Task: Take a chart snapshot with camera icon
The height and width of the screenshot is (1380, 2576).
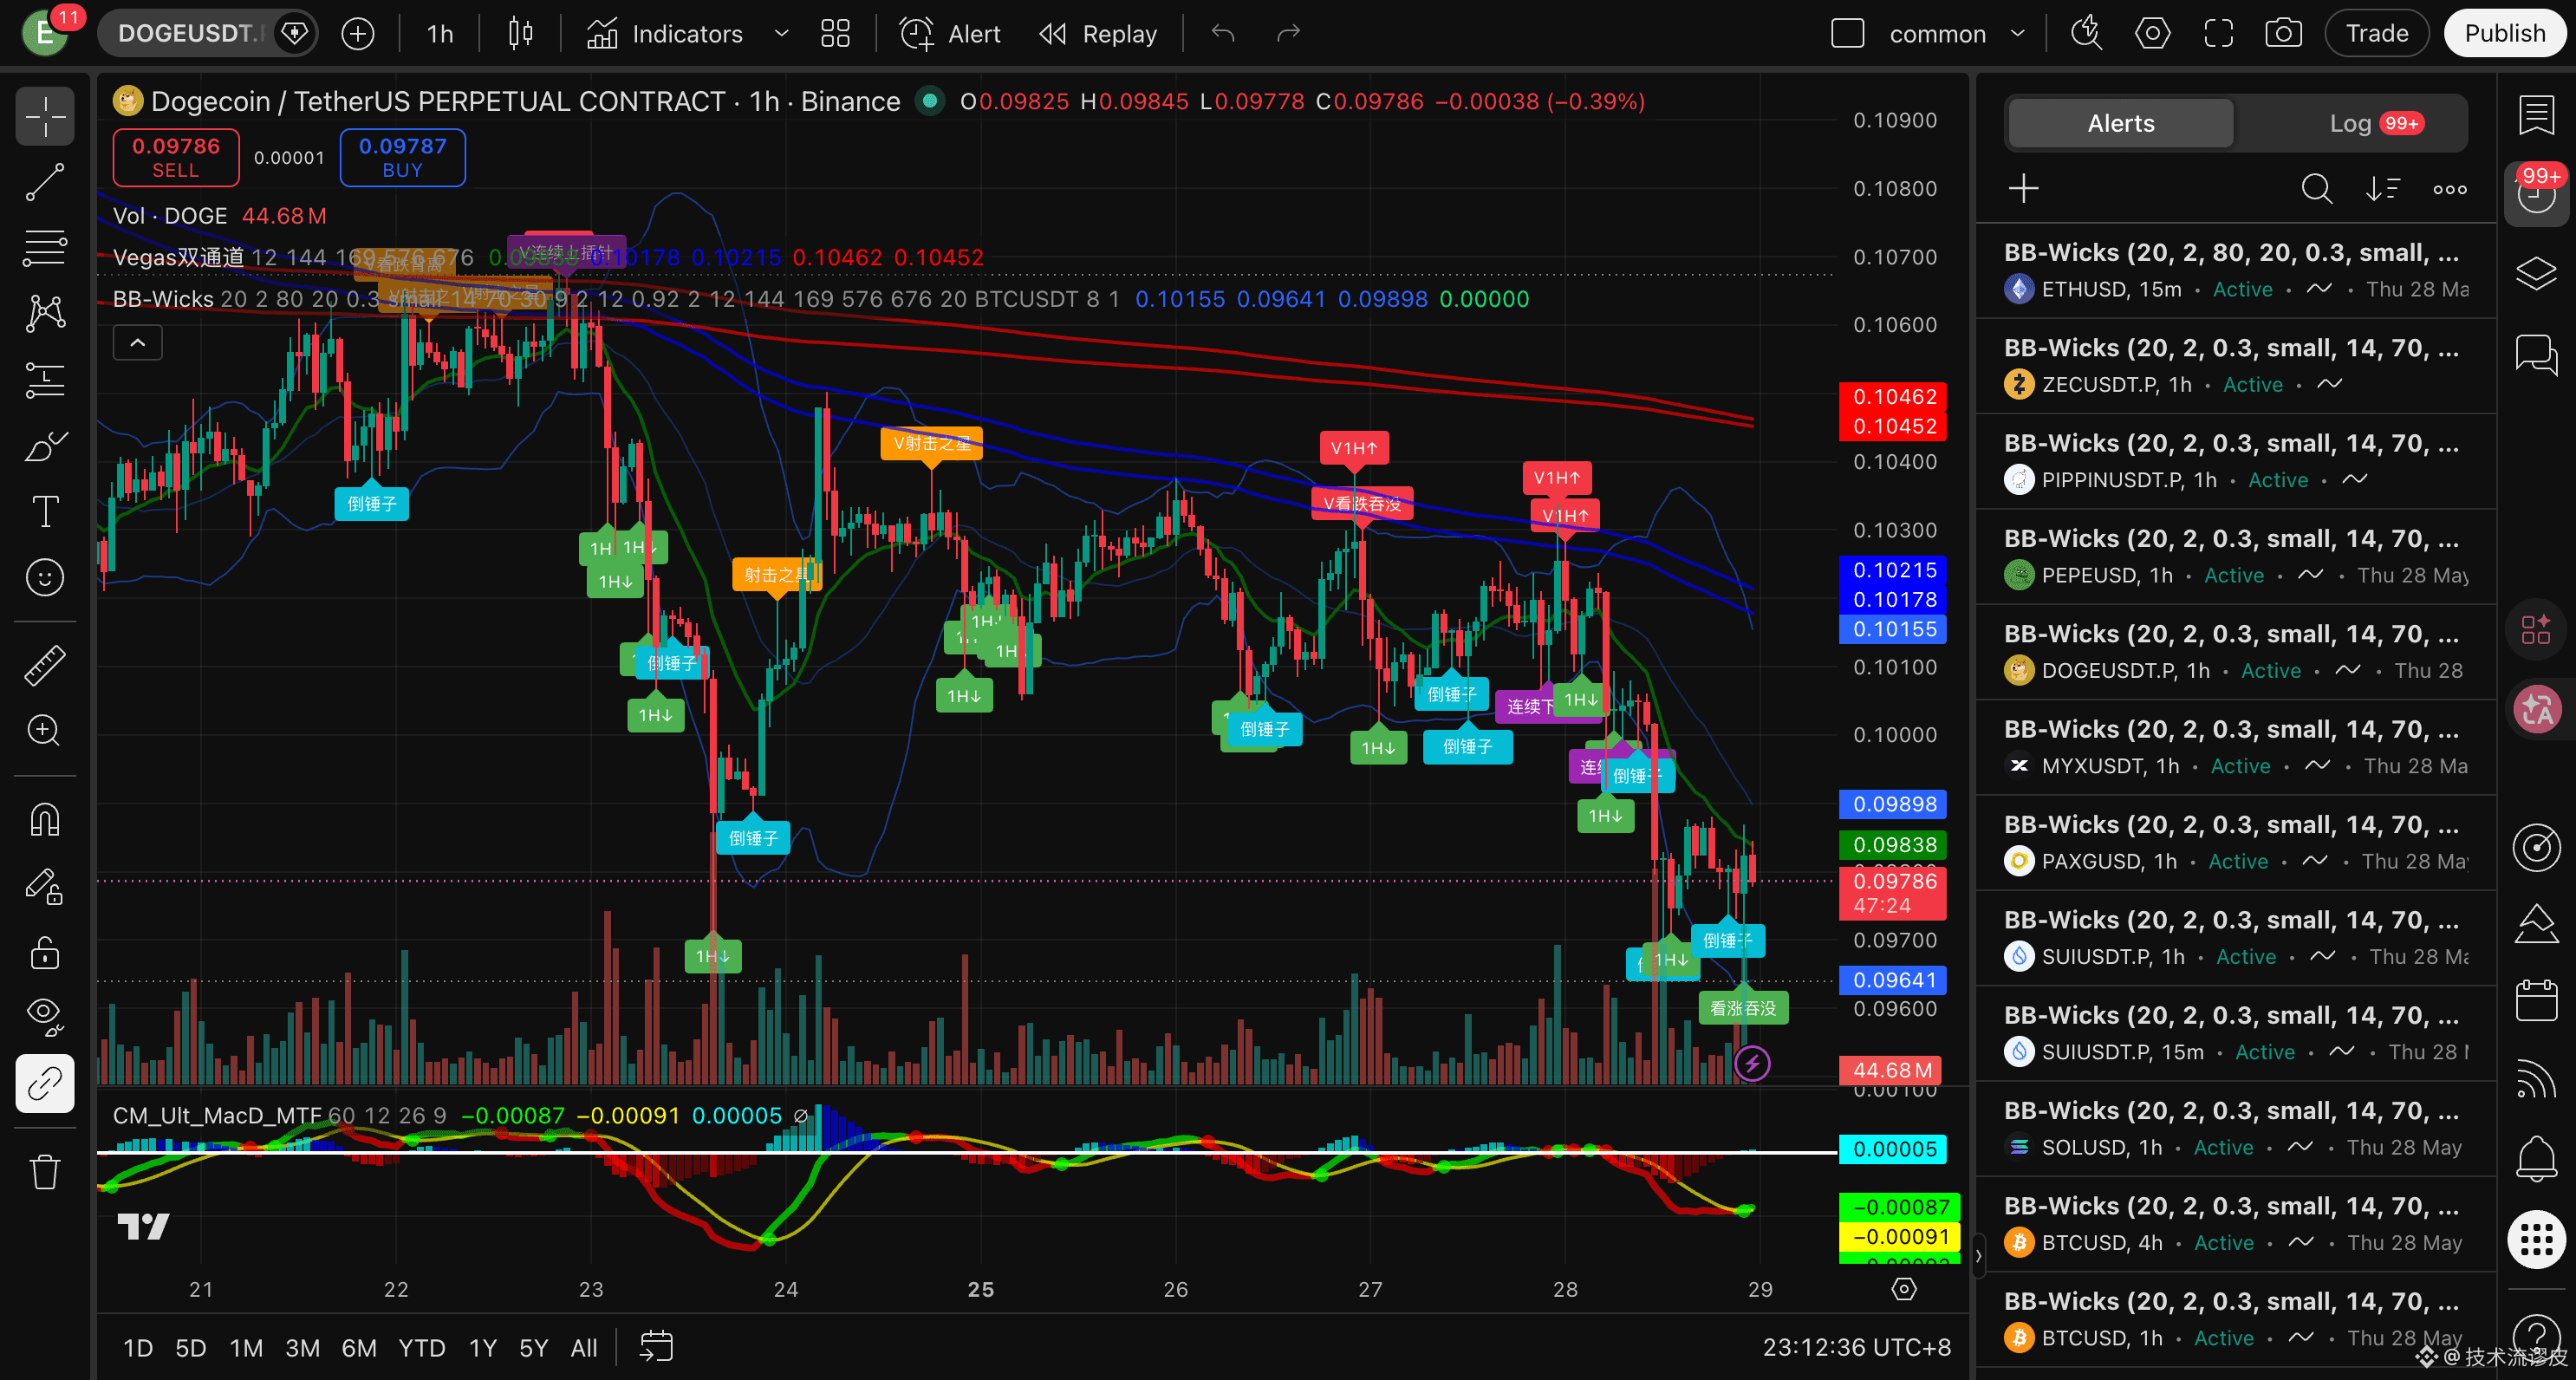Action: 2283,34
